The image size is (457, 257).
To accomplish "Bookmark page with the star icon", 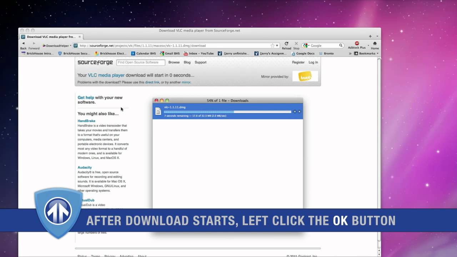I will click(272, 46).
